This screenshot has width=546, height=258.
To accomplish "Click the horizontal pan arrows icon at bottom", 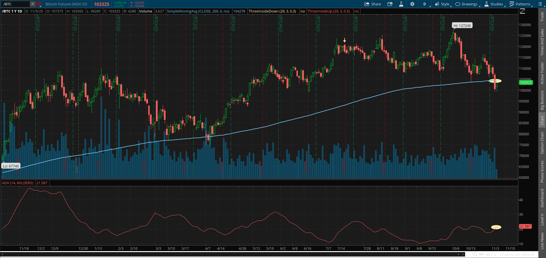I will coord(481,255).
